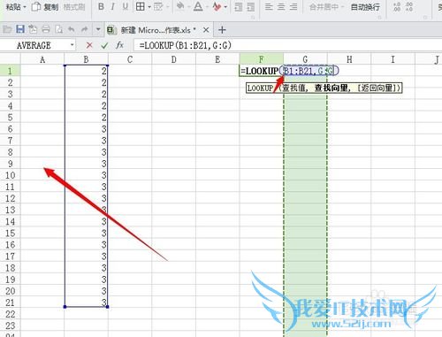Open borders dropdown arrow

149,7
